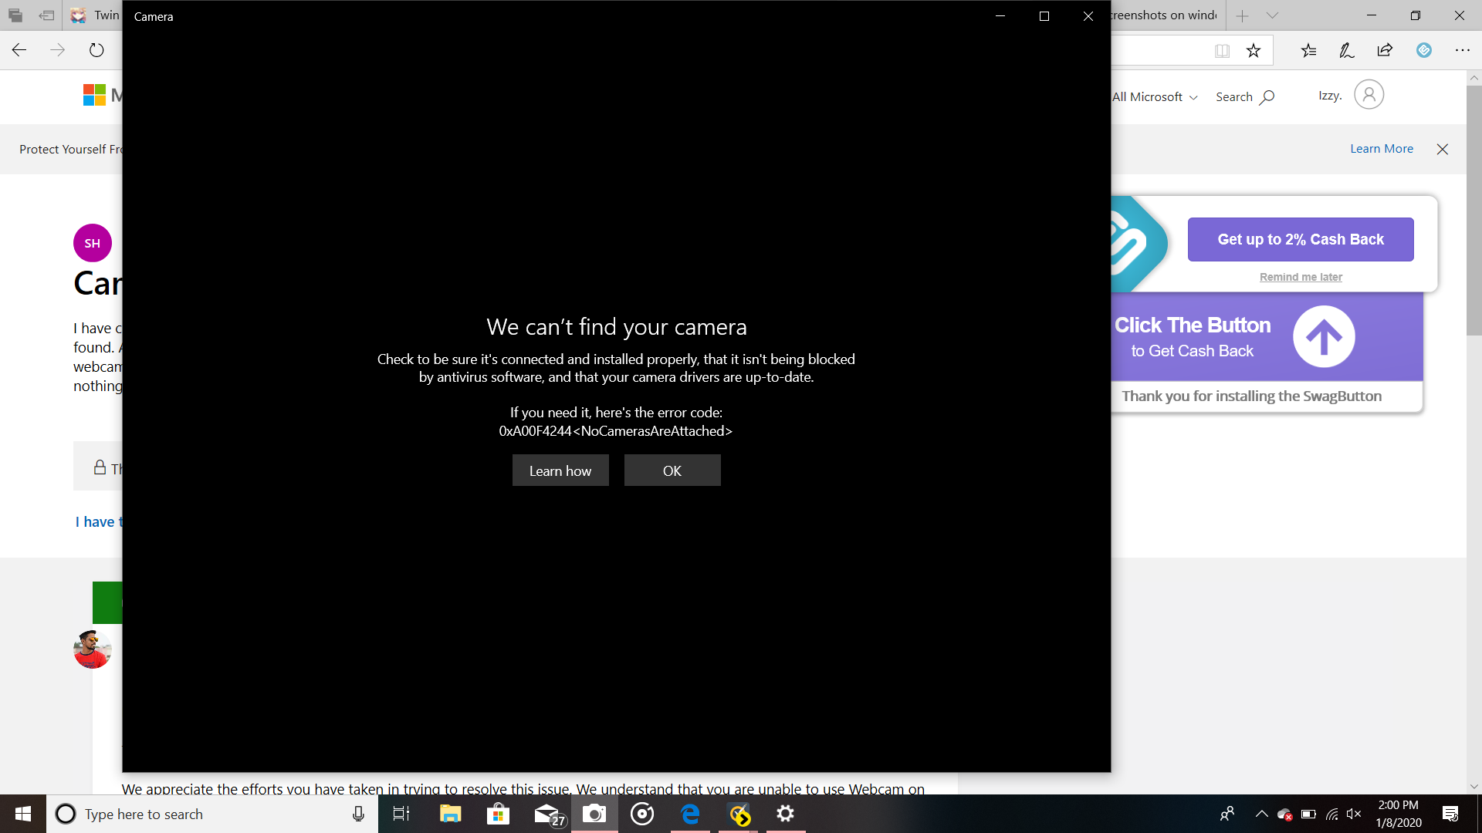This screenshot has width=1482, height=833.
Task: Open the yellow Norton taskbar icon
Action: point(739,814)
